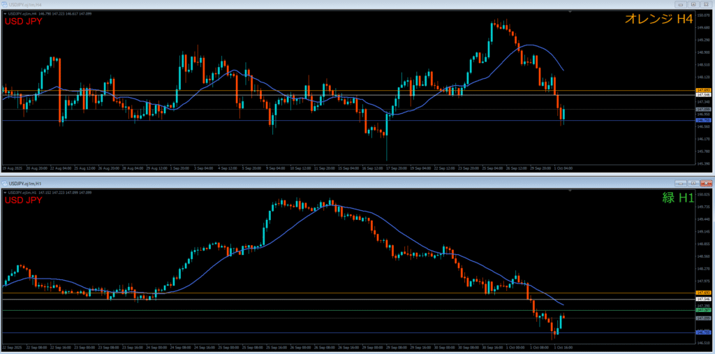The width and height of the screenshot is (715, 354).
Task: Select the white 147.546 price tag in H1 chart
Action: coord(704,299)
